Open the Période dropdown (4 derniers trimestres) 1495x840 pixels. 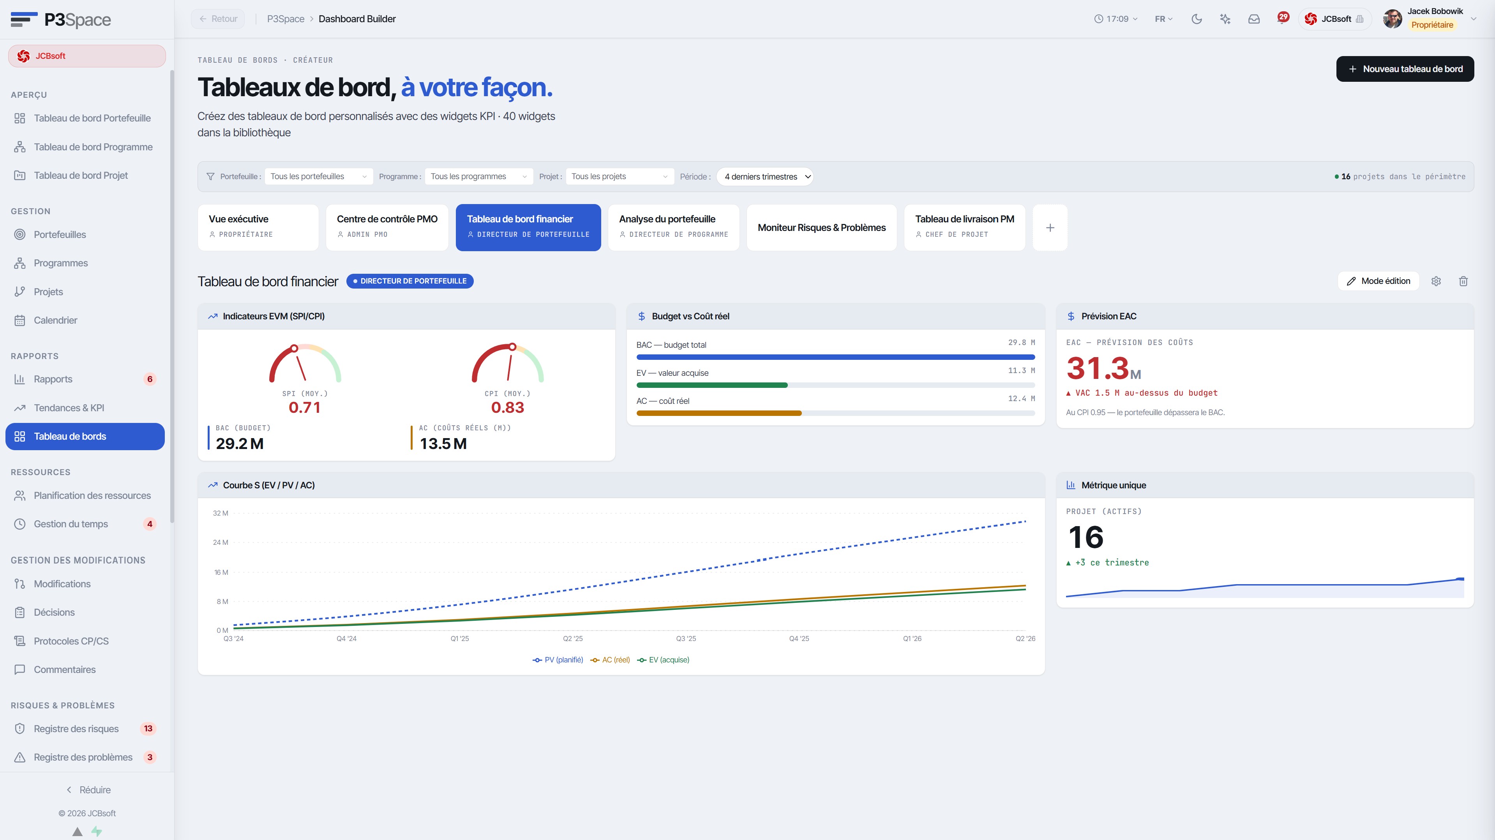[x=765, y=176]
